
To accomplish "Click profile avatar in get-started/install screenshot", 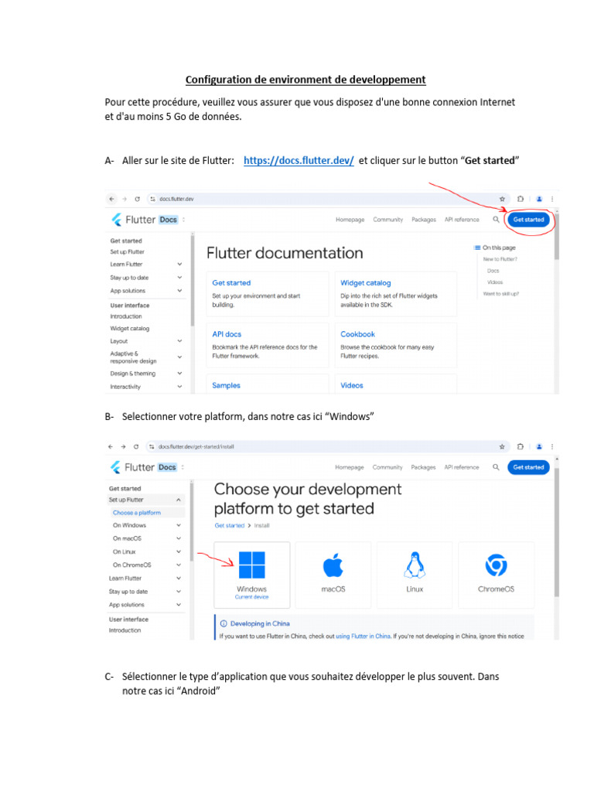I will click(539, 446).
